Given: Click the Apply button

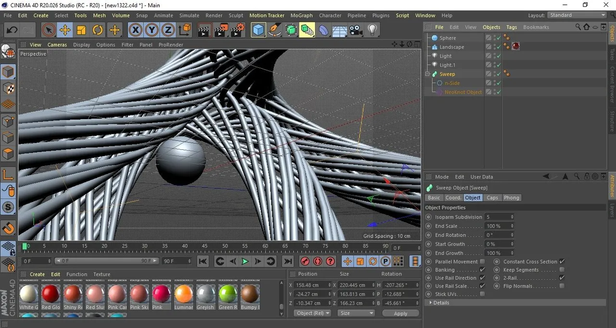Looking at the screenshot, I should click(x=400, y=313).
